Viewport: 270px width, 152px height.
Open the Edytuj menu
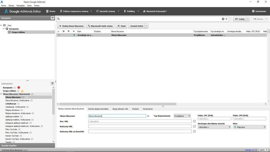(x=11, y=6)
